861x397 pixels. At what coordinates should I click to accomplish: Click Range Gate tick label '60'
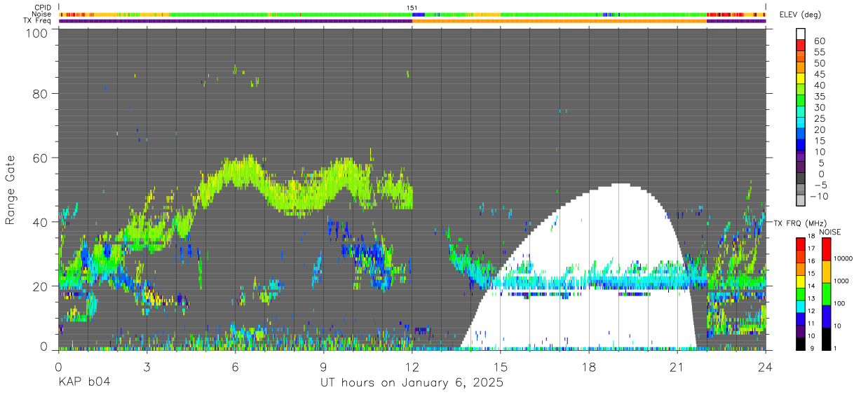[41, 158]
